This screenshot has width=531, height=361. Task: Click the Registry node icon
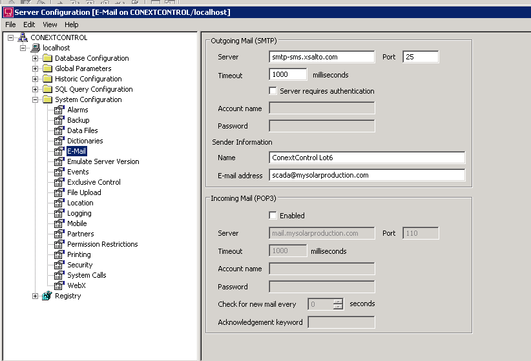(47, 296)
